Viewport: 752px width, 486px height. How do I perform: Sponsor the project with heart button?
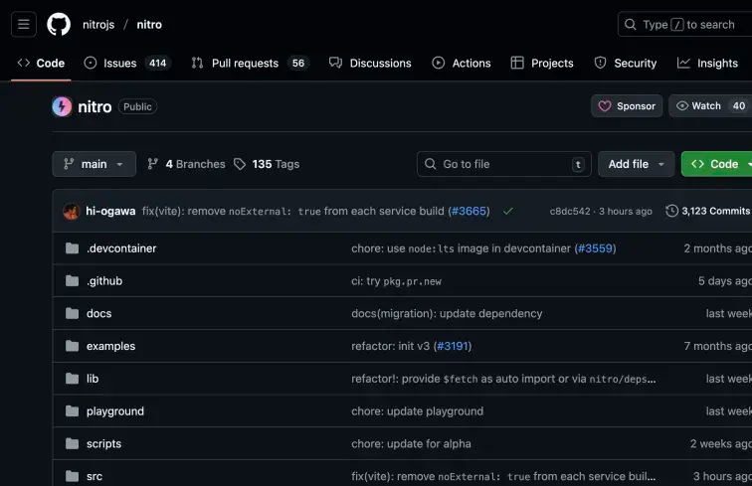click(x=627, y=106)
